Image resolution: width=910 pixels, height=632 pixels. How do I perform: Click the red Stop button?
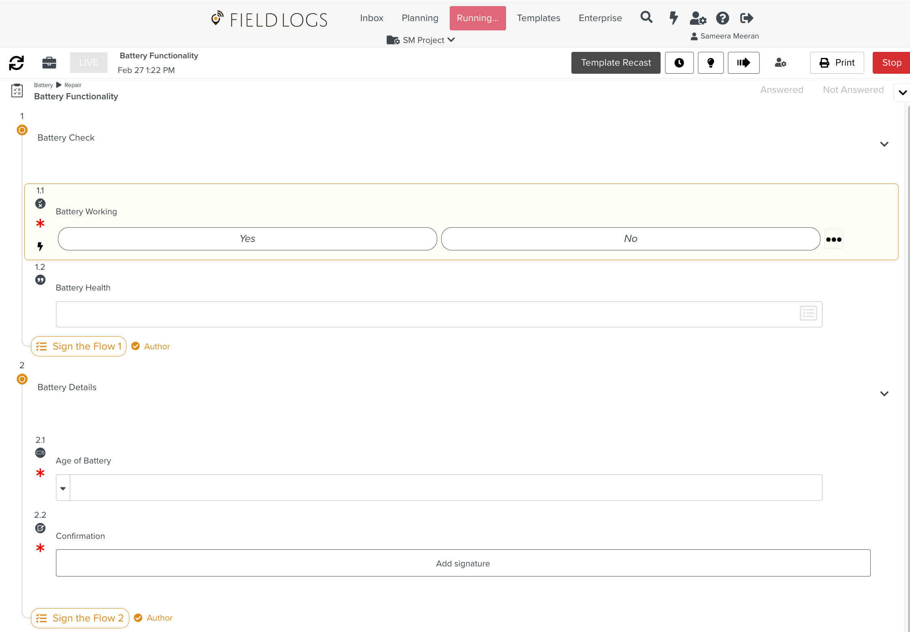coord(891,63)
